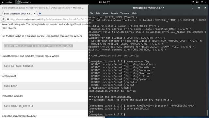Click the terminal output -j8
The image size is (209, 118).
pos(91,111)
